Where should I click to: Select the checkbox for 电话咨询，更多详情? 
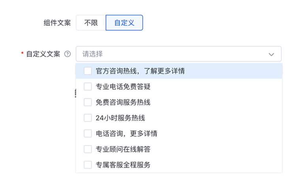(x=88, y=134)
